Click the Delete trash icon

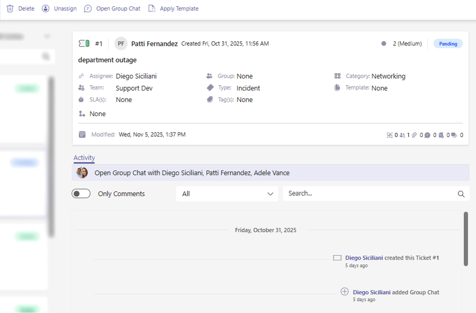[10, 9]
